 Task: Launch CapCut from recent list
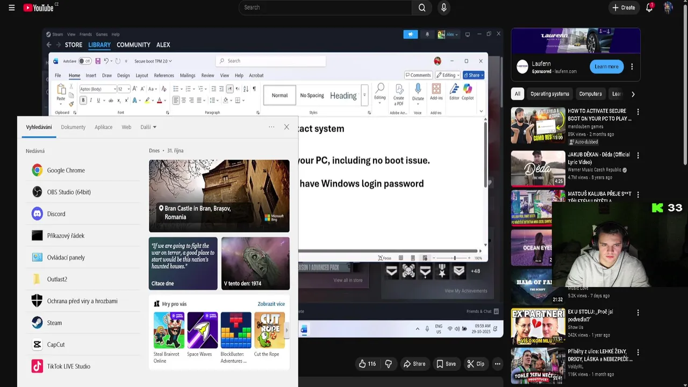[x=83, y=345]
